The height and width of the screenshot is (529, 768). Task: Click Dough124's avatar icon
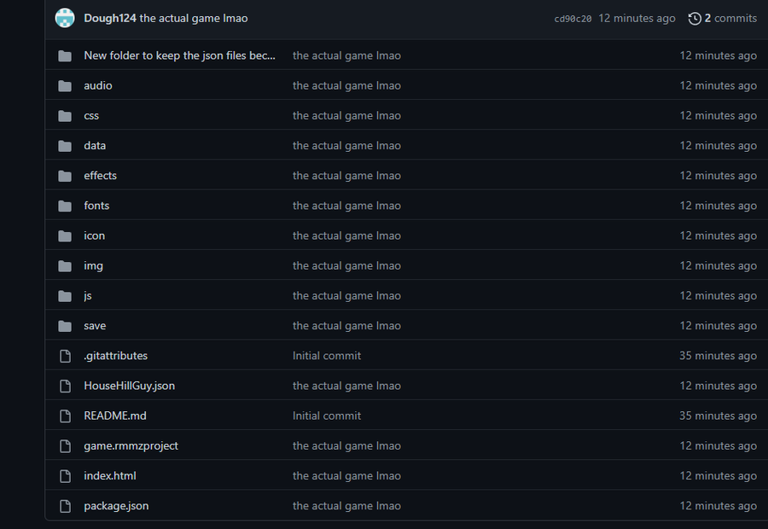click(65, 18)
